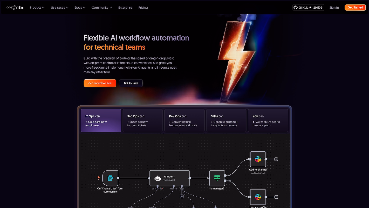Open the GitHub star count link
This screenshot has height=208, width=369.
coord(308,8)
